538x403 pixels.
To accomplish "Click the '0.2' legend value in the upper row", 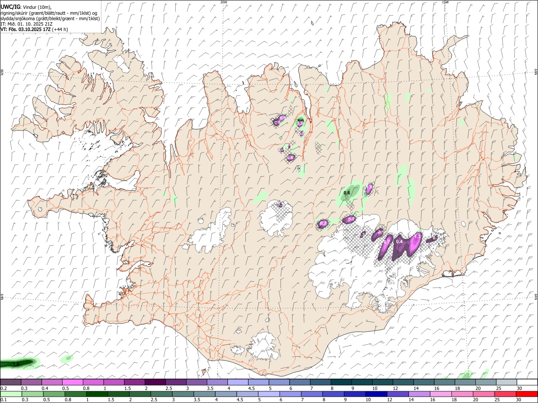I will 3,388.
